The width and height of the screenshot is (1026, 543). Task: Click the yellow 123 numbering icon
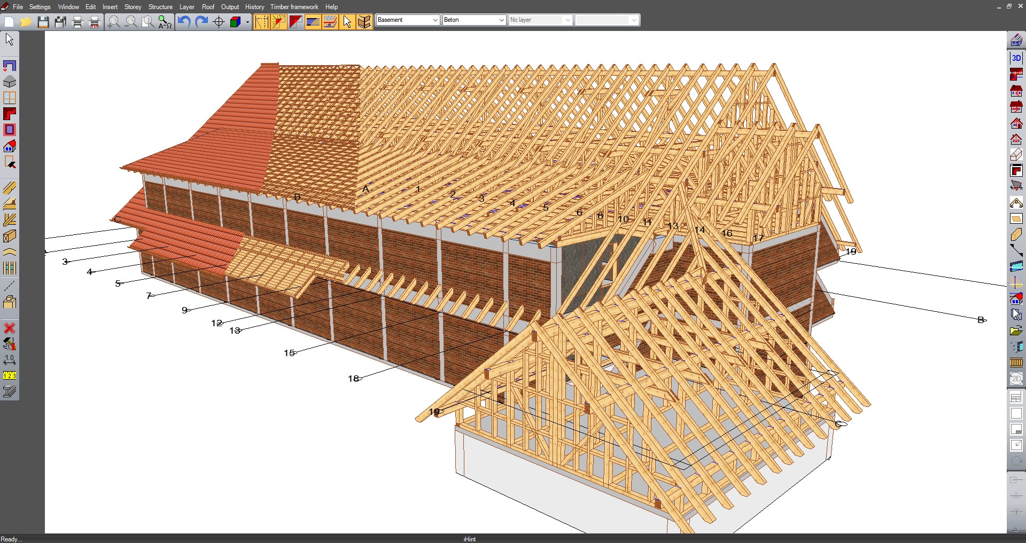[10, 375]
